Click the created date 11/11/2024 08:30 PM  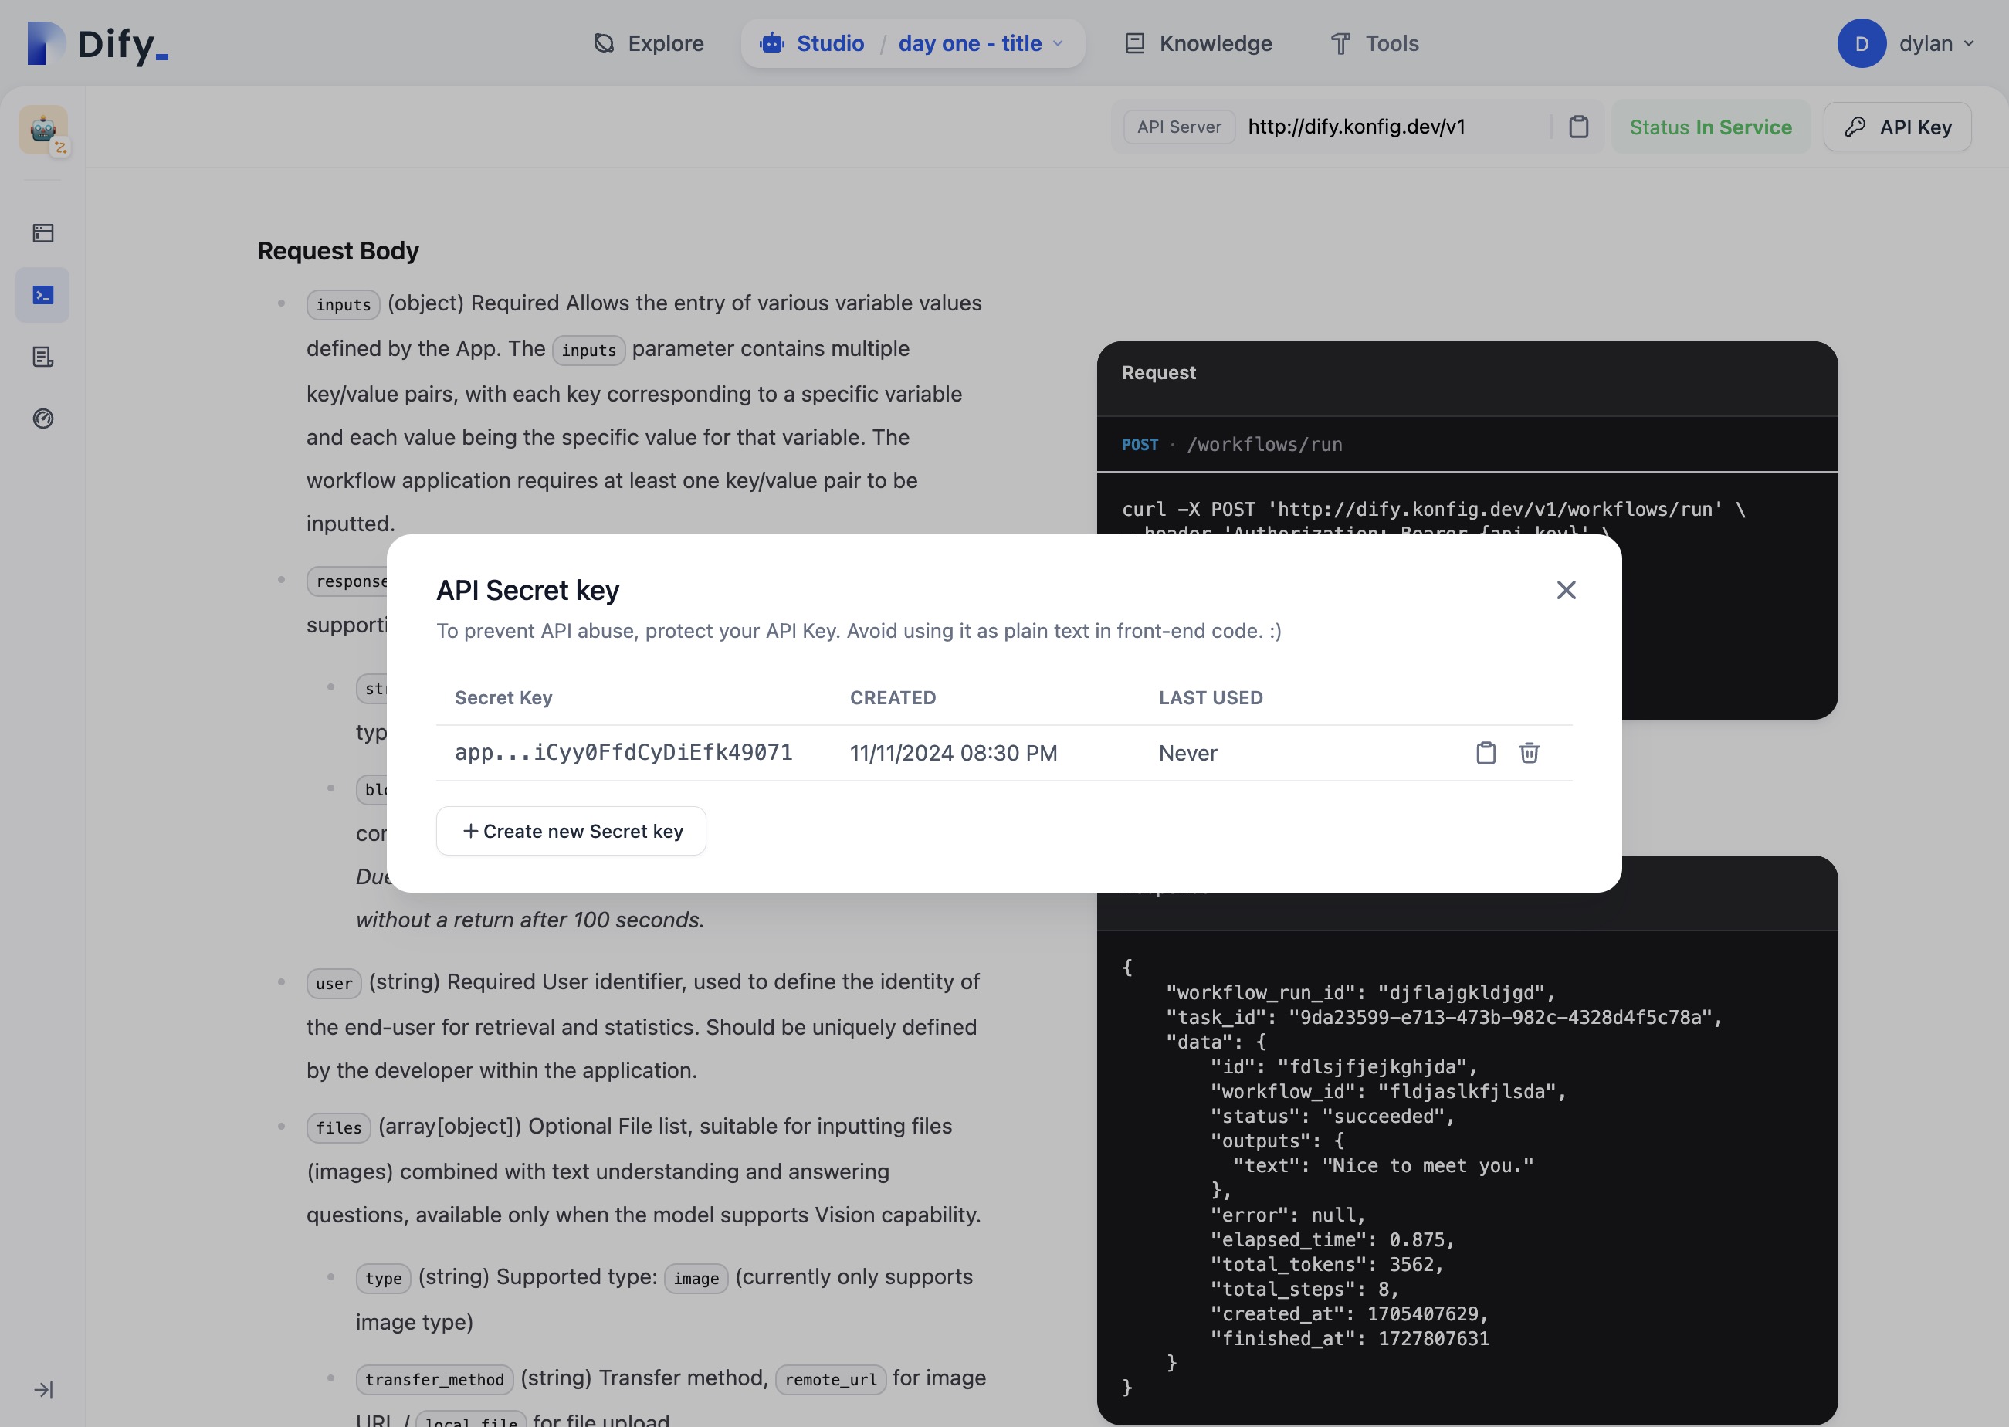pos(953,753)
